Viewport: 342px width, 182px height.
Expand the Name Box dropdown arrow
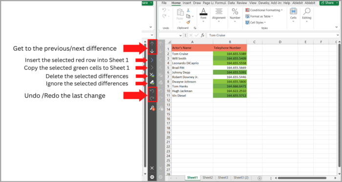click(x=180, y=35)
